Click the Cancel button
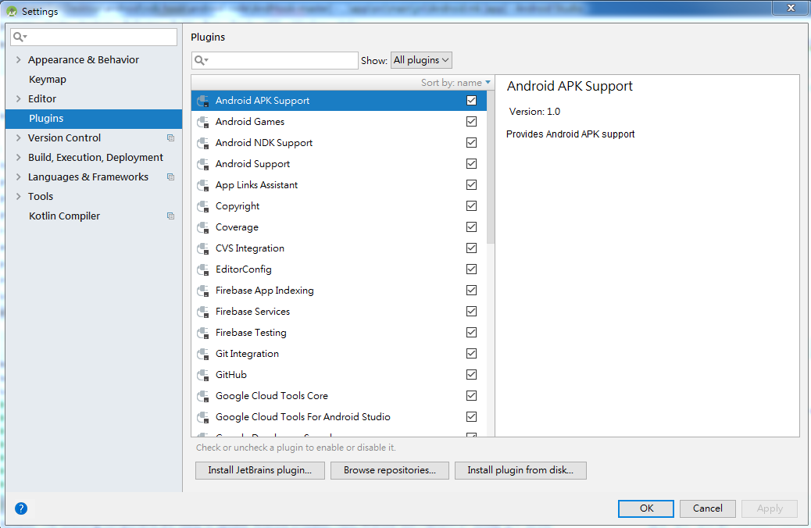Viewport: 811px width, 528px height. click(x=708, y=508)
